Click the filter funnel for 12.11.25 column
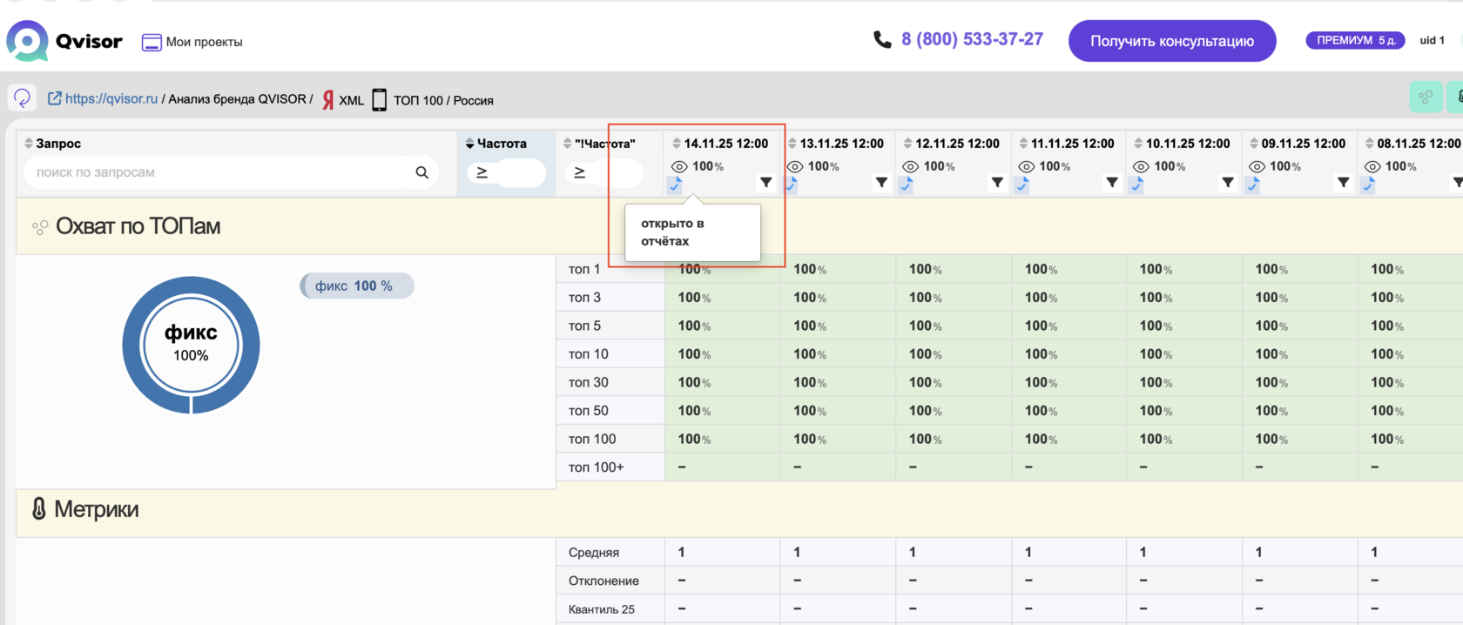This screenshot has height=625, width=1463. (x=997, y=183)
